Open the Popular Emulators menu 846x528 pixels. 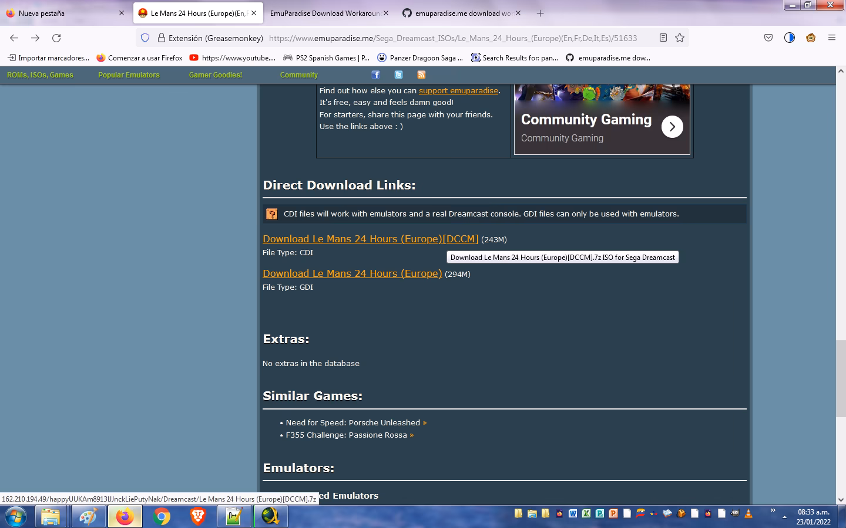pyautogui.click(x=129, y=75)
